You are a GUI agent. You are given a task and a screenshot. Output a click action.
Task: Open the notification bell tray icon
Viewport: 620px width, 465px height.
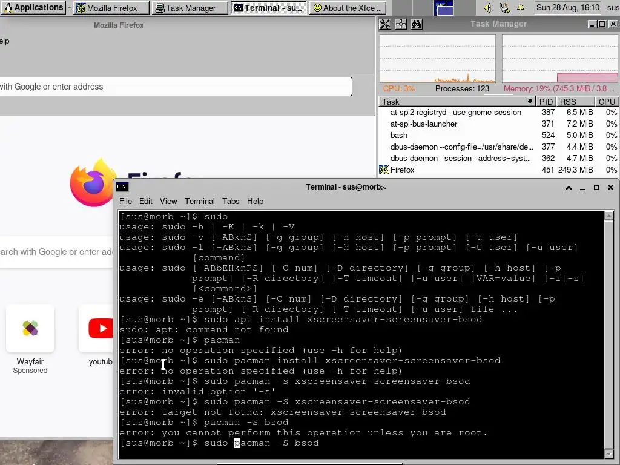(x=521, y=7)
